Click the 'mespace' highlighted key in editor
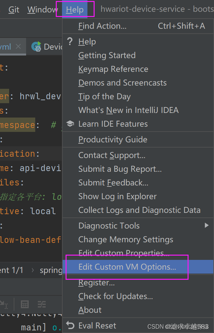The width and height of the screenshot is (214, 333). click(17, 125)
